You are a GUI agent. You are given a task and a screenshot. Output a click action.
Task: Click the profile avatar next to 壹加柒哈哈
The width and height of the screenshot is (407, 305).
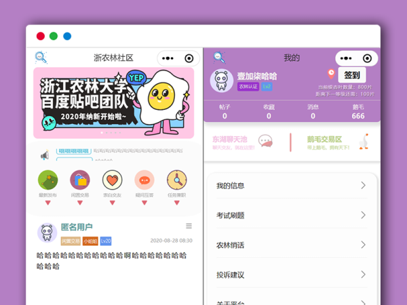pyautogui.click(x=222, y=81)
